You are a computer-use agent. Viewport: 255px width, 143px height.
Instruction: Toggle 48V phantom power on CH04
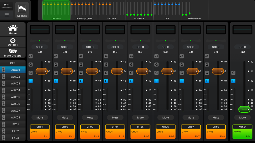[x=106, y=56]
